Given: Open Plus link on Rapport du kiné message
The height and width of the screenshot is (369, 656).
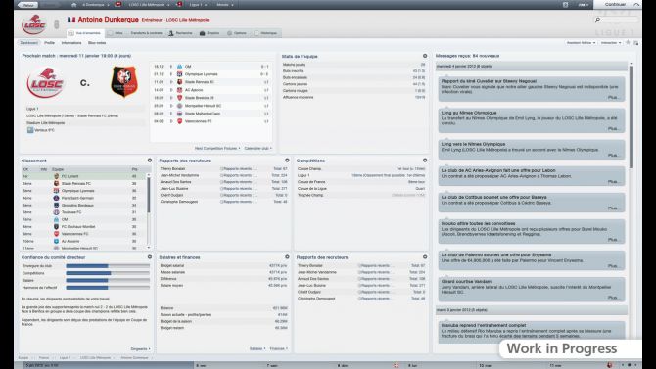Looking at the screenshot, I should tap(613, 97).
